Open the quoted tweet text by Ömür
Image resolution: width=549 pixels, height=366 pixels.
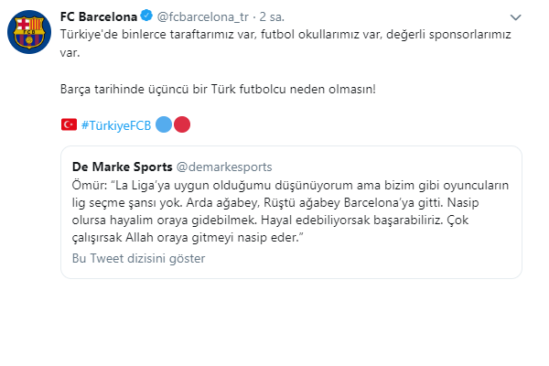point(290,211)
